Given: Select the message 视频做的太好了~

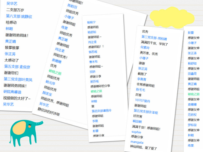Looking at the screenshot, I should [17, 98].
